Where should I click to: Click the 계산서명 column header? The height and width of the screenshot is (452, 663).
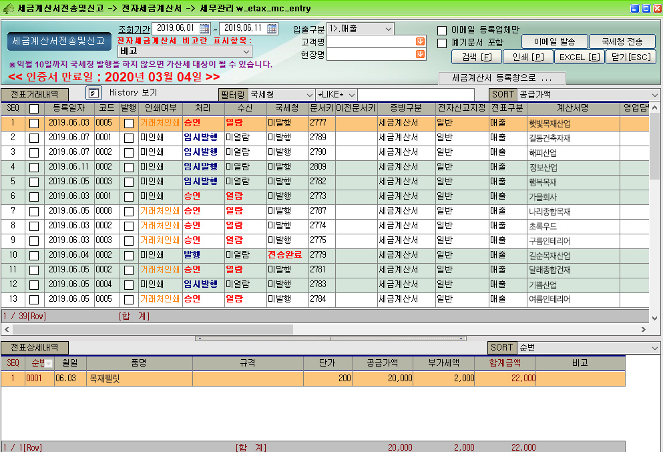[573, 108]
